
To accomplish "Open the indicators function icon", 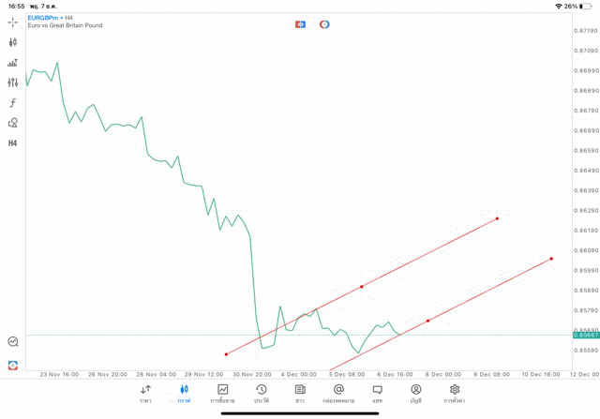I will [x=13, y=103].
